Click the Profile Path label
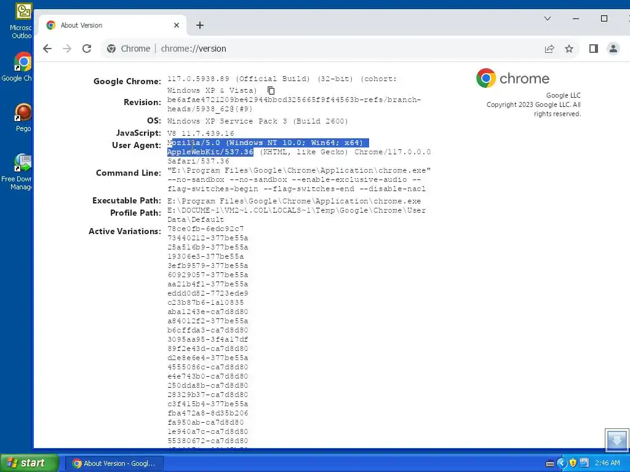Image resolution: width=630 pixels, height=472 pixels. click(136, 213)
